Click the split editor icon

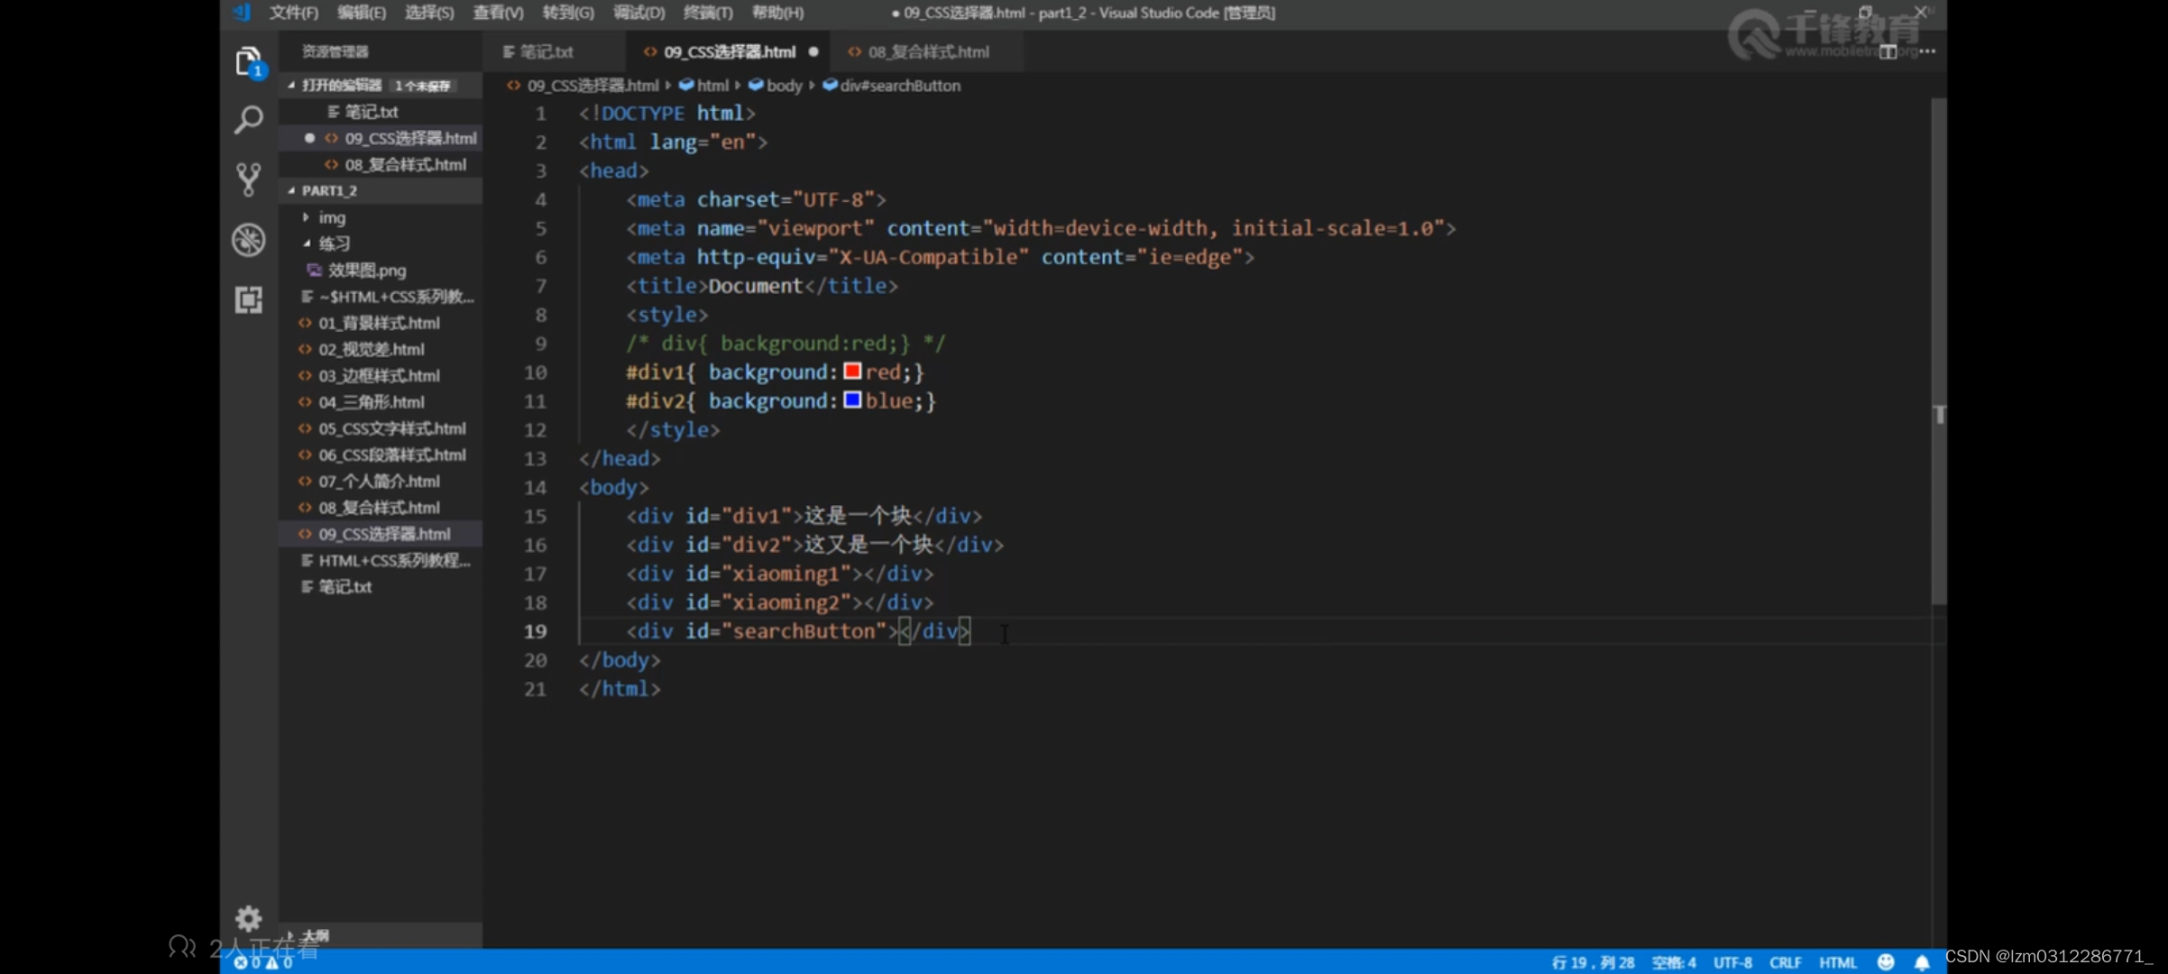[x=1888, y=51]
